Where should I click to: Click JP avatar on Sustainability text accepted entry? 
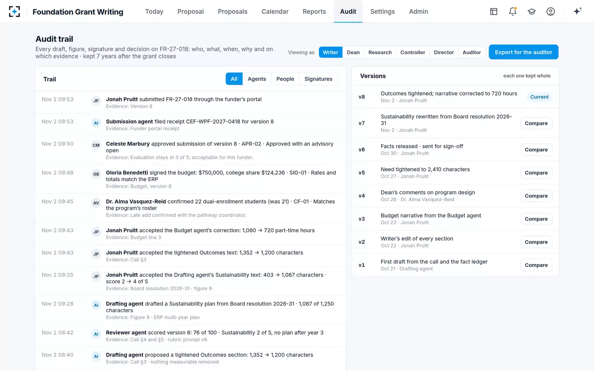click(x=96, y=276)
